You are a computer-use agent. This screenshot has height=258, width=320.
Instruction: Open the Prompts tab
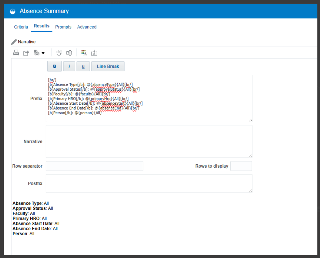[x=63, y=27]
